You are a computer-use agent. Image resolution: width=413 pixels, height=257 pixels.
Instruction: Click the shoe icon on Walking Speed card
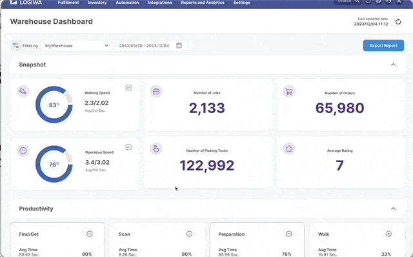click(x=23, y=91)
